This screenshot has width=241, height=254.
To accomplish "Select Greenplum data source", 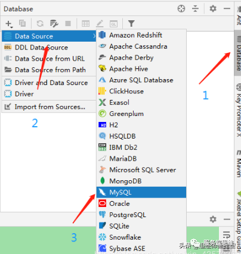I will point(141,114).
